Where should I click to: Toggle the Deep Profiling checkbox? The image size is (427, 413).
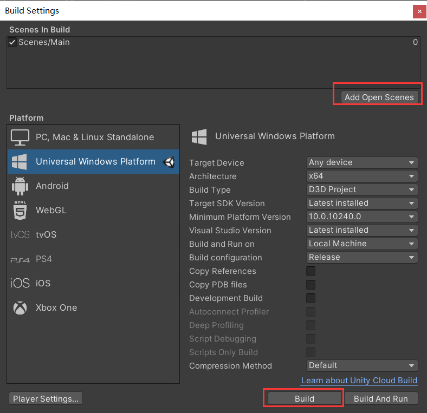coord(310,325)
